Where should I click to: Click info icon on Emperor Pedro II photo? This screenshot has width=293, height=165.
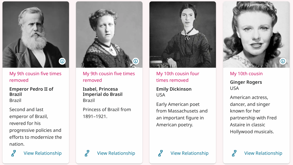pos(62,61)
